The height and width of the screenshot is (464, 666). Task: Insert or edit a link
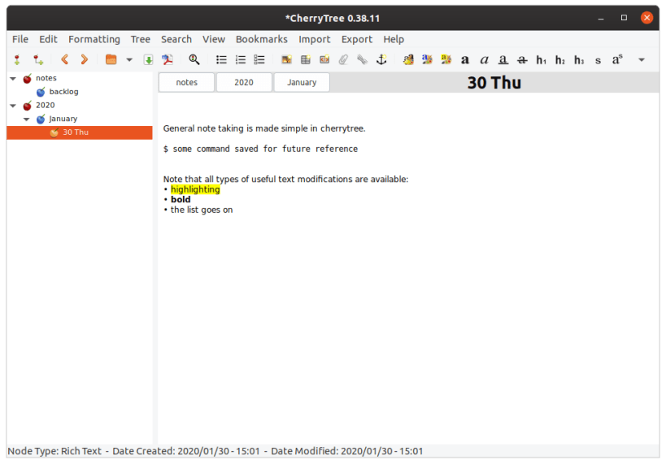[362, 60]
